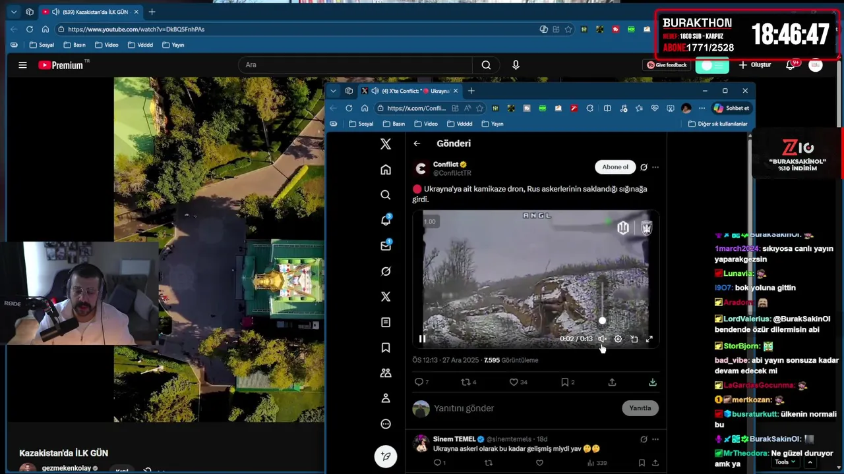Click Grok icon next to Abone ol
Viewport: 844px width, 474px height.
tap(644, 167)
